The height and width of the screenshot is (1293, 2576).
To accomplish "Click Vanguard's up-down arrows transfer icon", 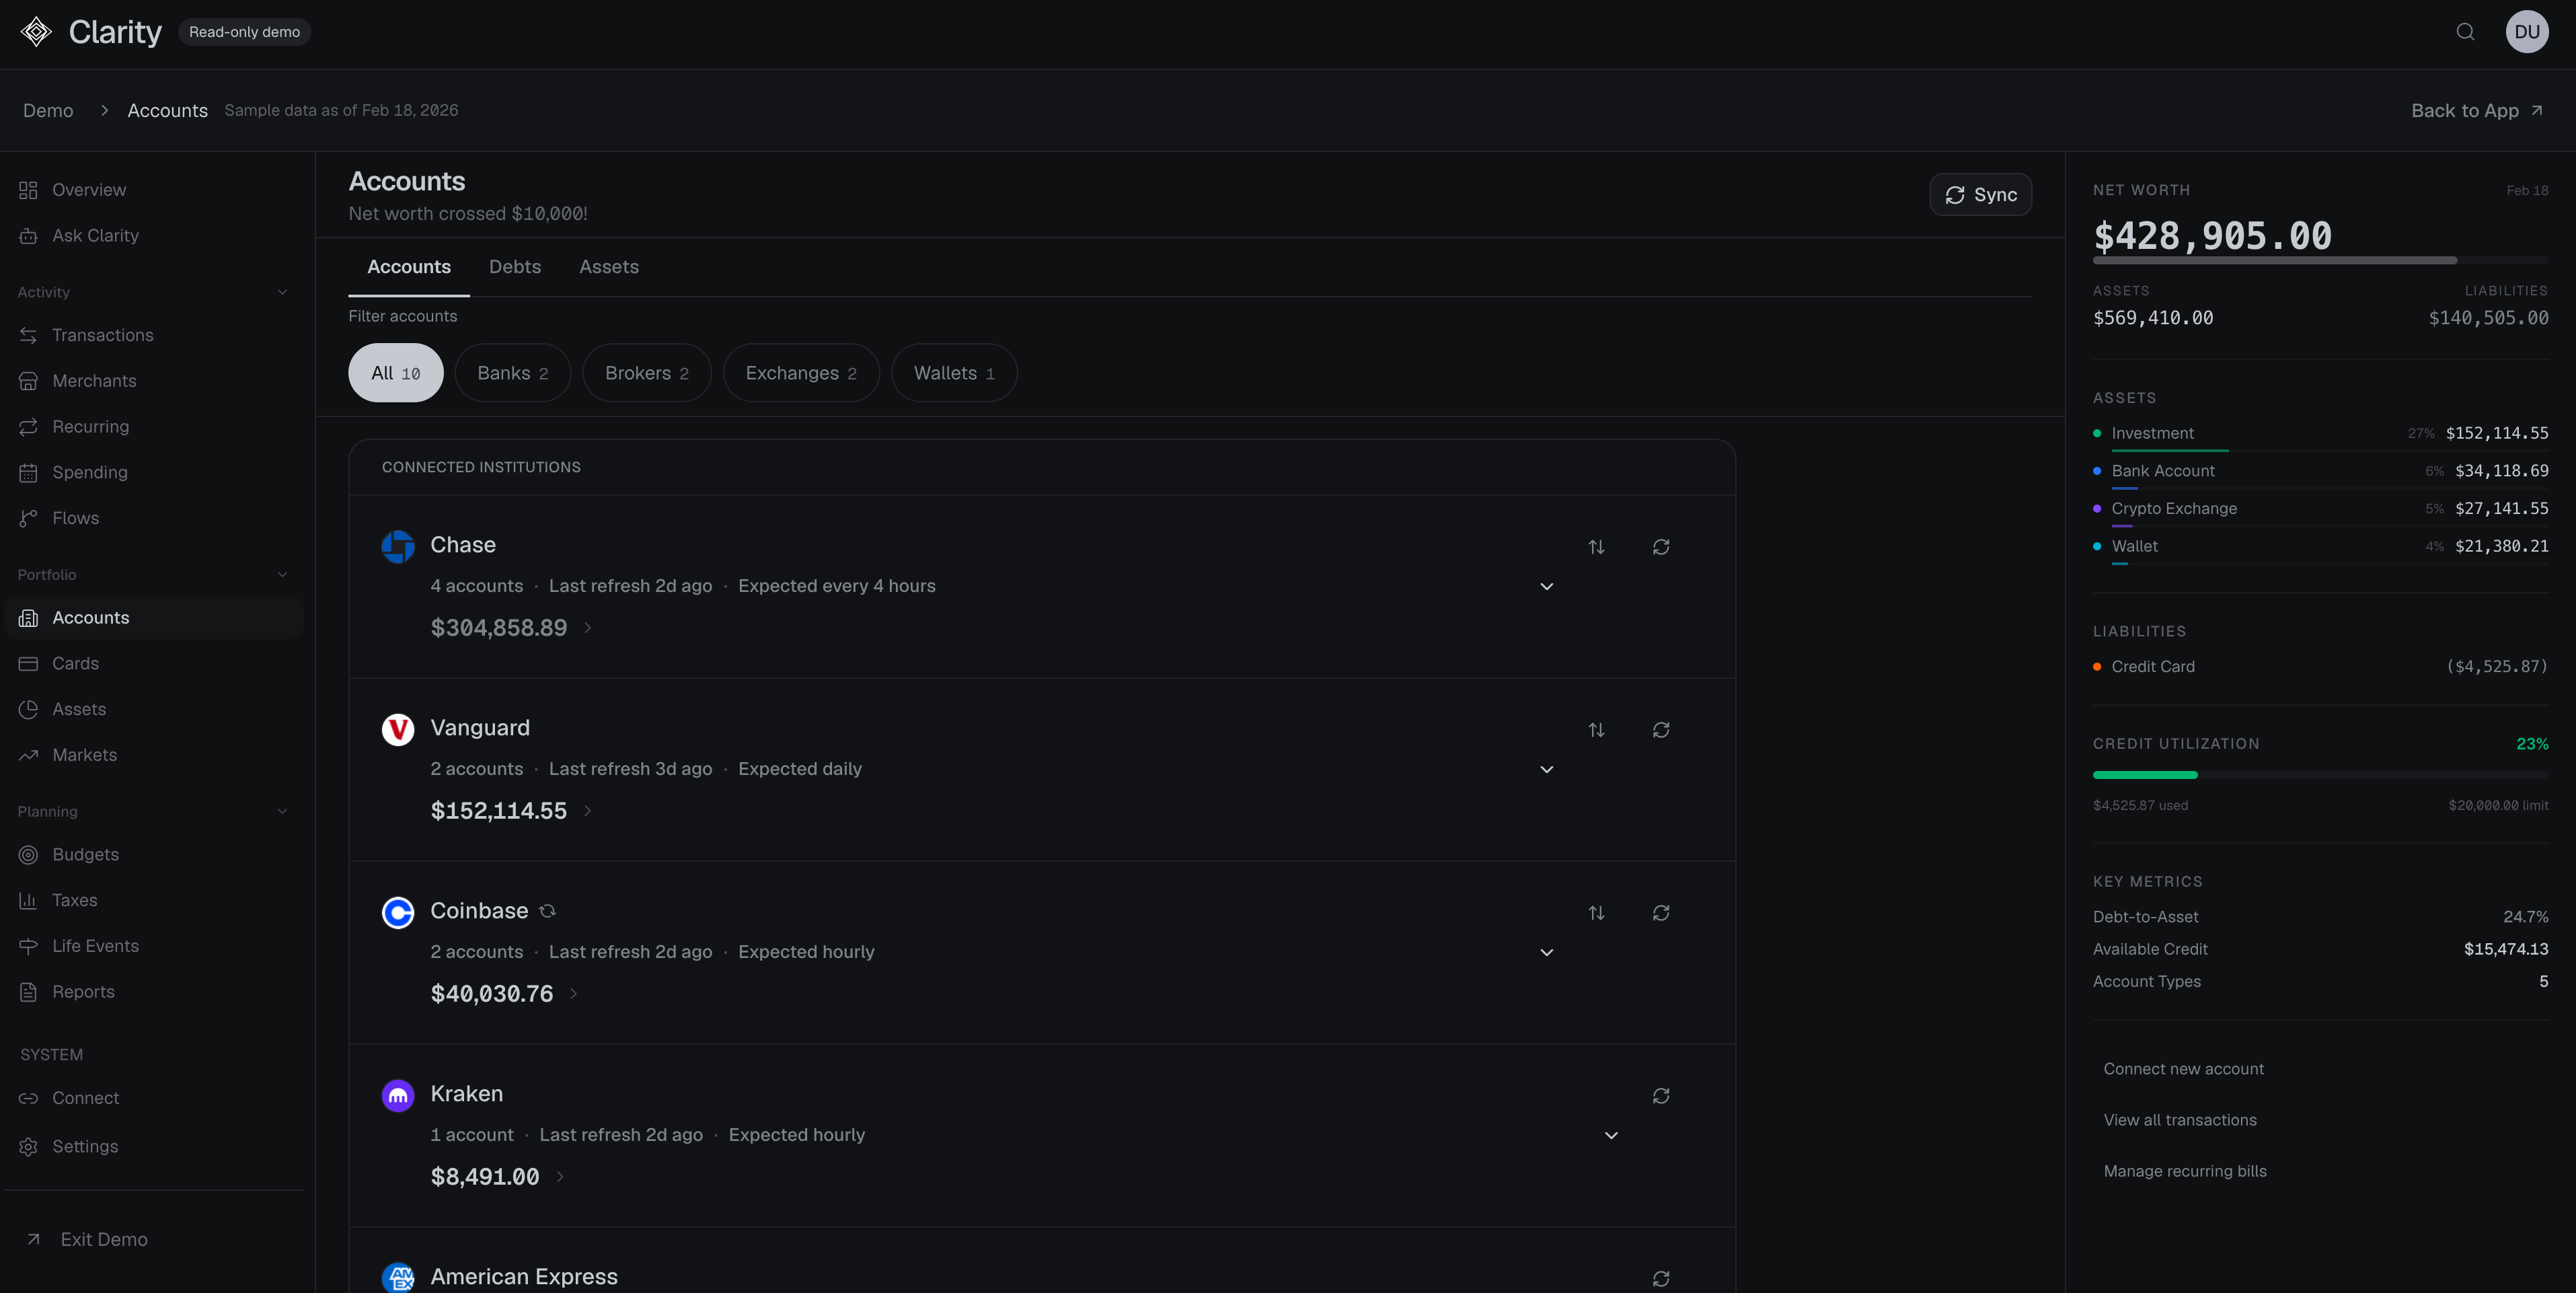I will (x=1596, y=730).
